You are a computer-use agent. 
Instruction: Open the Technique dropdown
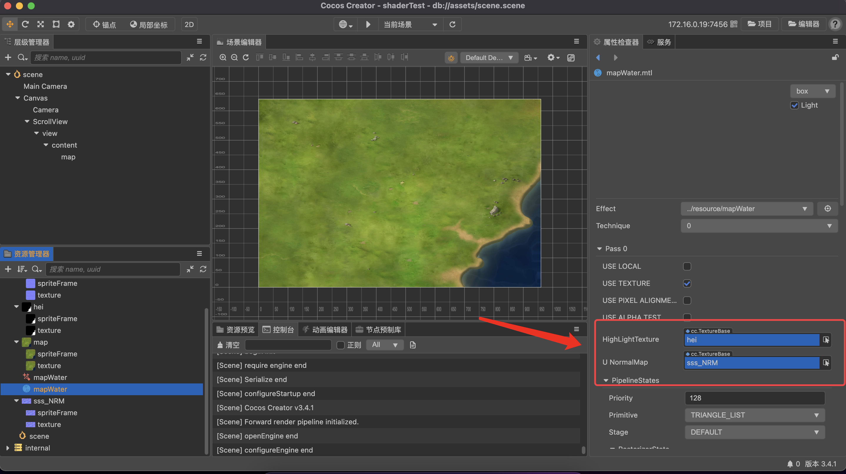pyautogui.click(x=759, y=226)
